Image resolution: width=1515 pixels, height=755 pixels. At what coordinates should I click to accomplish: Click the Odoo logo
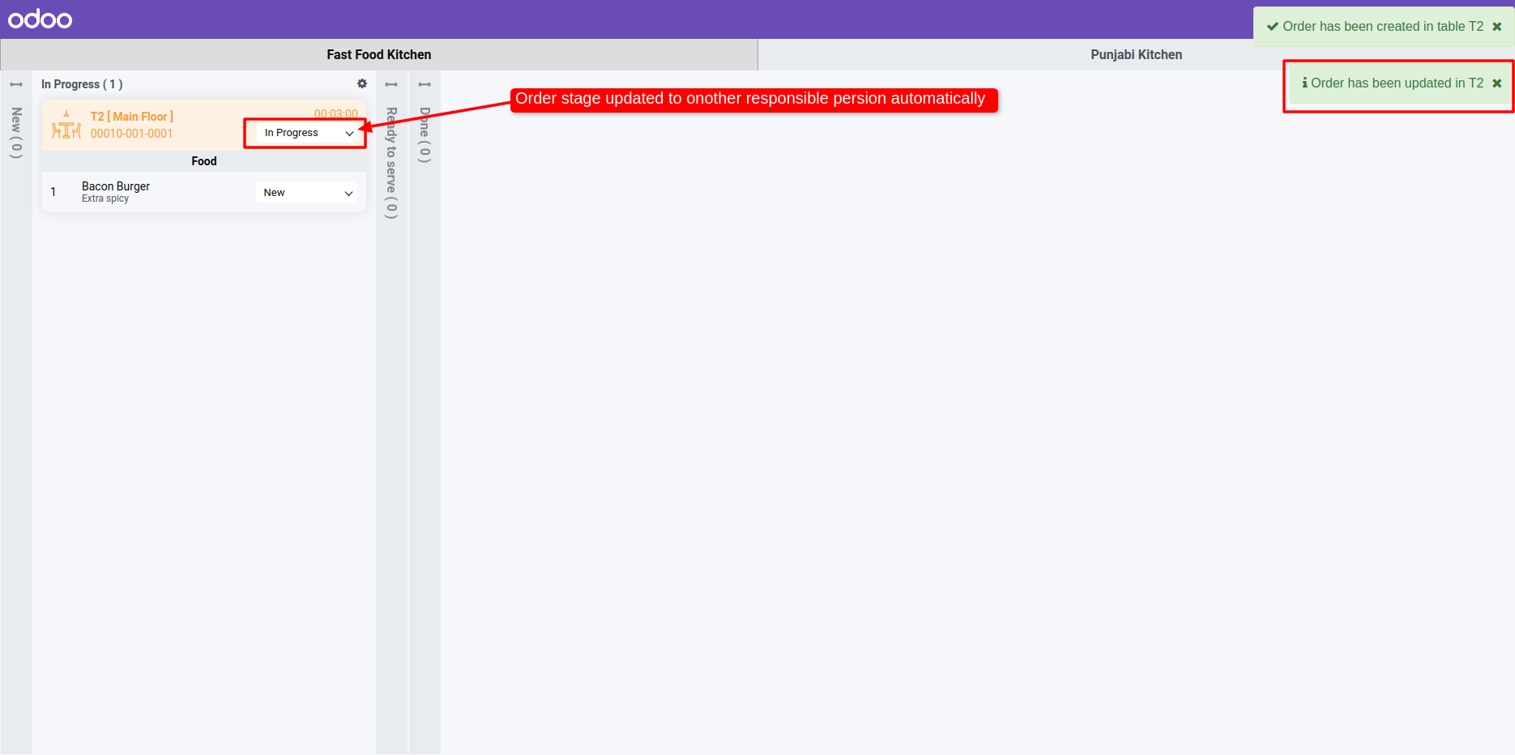(x=40, y=19)
